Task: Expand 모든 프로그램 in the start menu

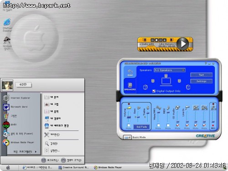Action: (25, 151)
